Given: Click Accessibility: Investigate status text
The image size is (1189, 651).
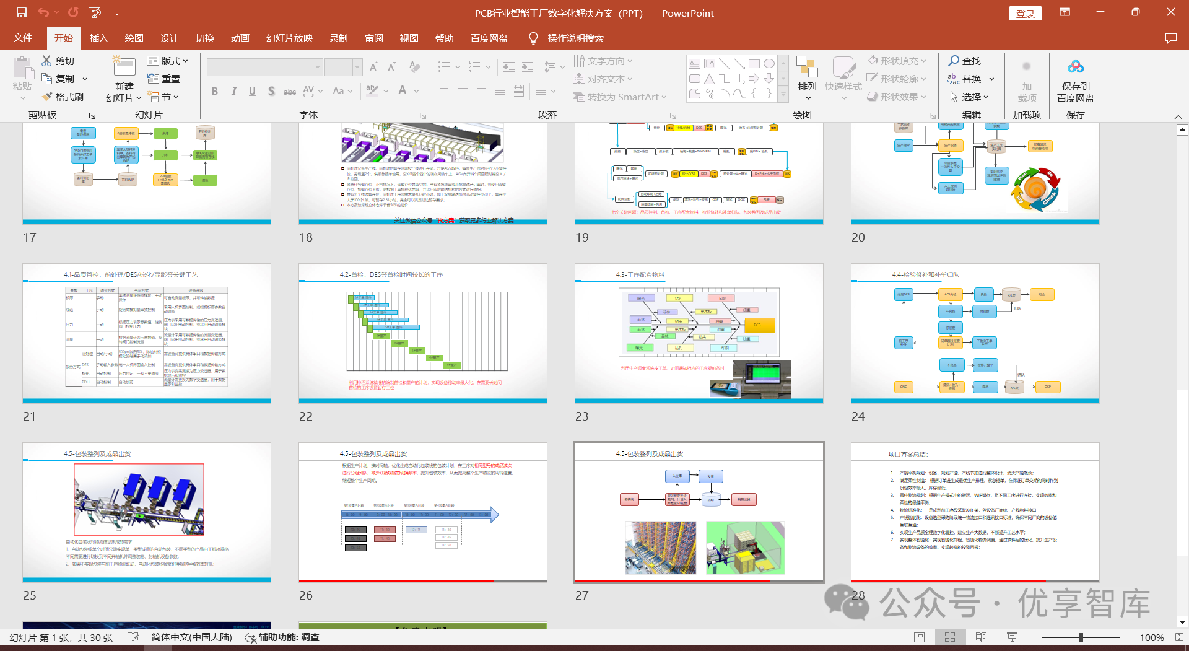Looking at the screenshot, I should pos(282,637).
